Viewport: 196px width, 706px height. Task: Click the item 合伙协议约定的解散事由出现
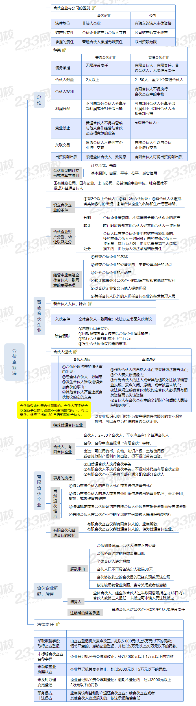point(121,553)
